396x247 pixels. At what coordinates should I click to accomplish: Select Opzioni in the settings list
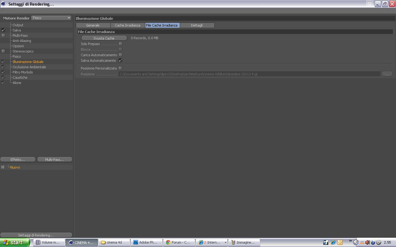pyautogui.click(x=18, y=46)
